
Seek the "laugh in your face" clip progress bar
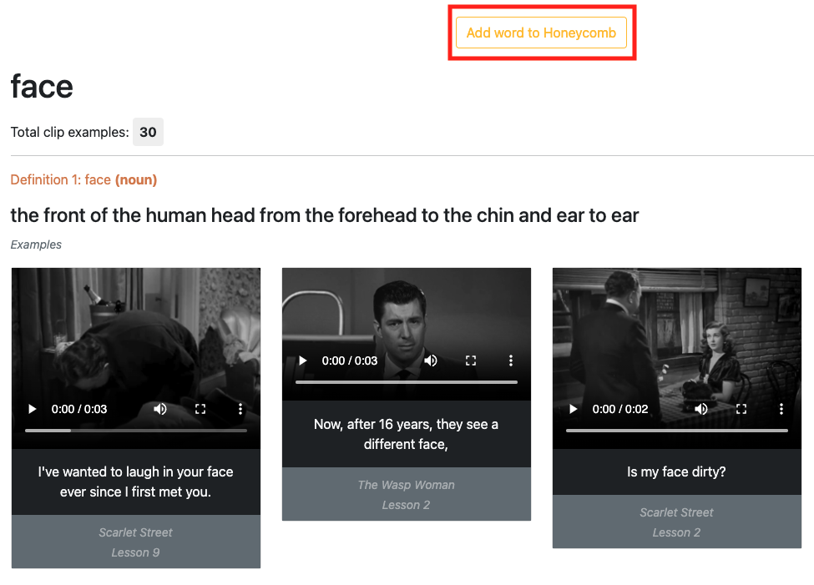click(x=136, y=431)
